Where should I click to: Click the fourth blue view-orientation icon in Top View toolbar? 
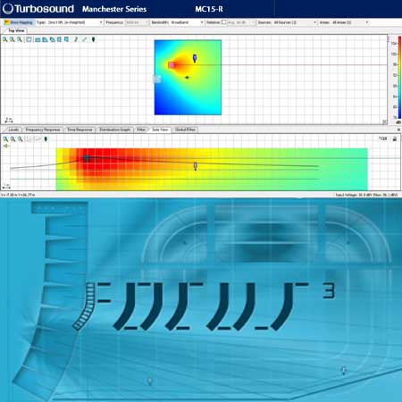60,39
